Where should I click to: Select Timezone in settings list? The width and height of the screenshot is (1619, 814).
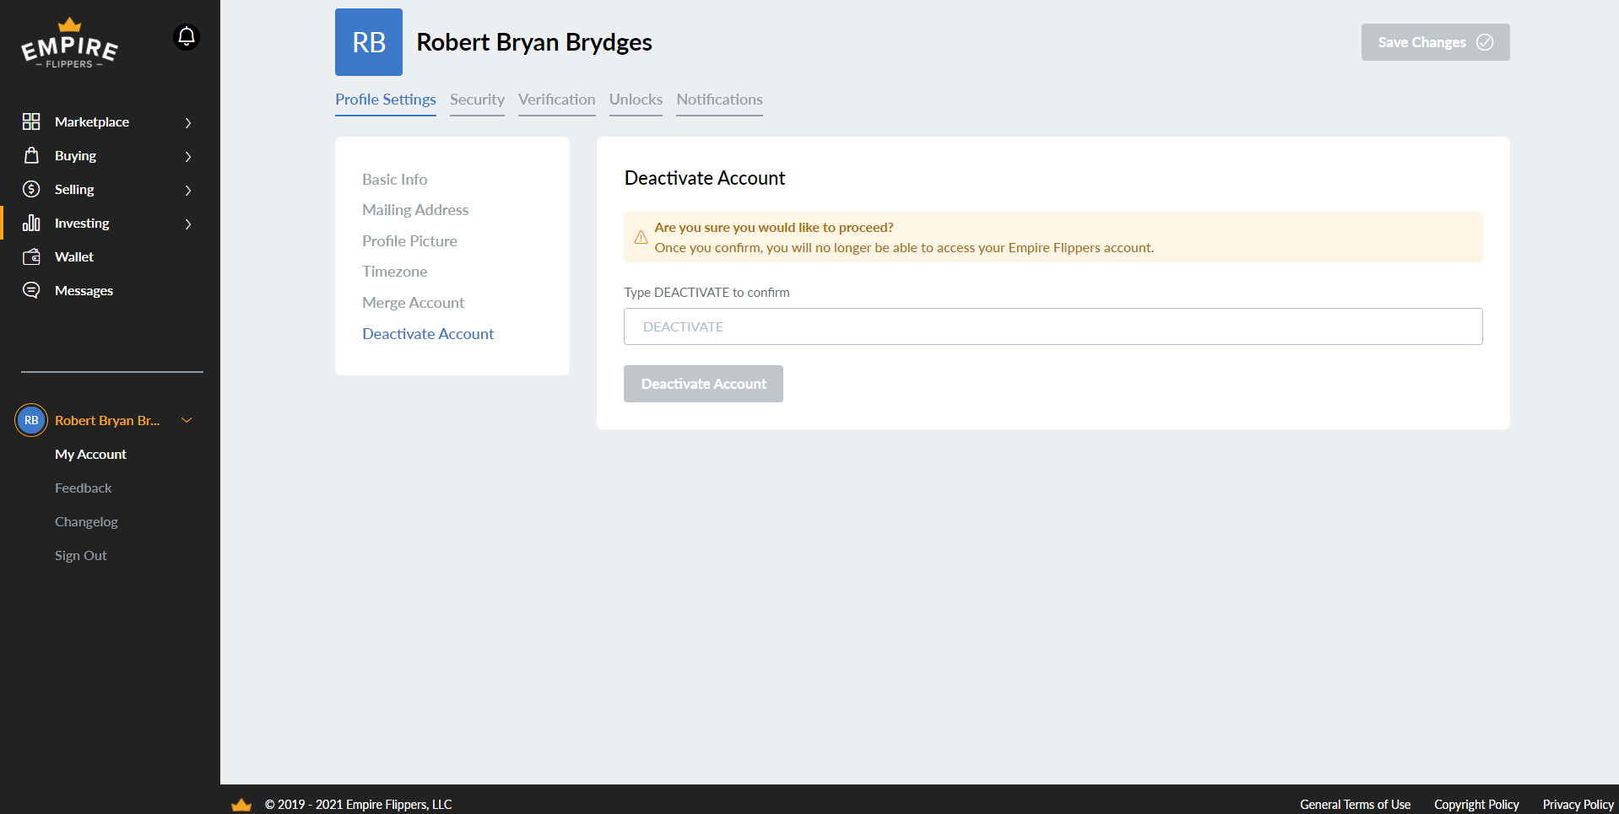394,271
